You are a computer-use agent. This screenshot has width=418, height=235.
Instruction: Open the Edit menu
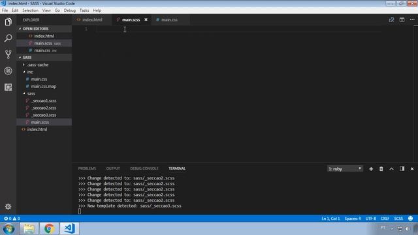click(x=15, y=10)
